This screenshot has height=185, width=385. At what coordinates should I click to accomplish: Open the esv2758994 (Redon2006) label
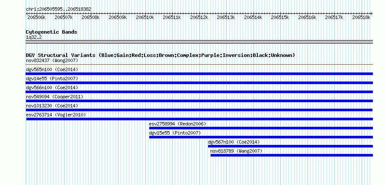[177, 124]
